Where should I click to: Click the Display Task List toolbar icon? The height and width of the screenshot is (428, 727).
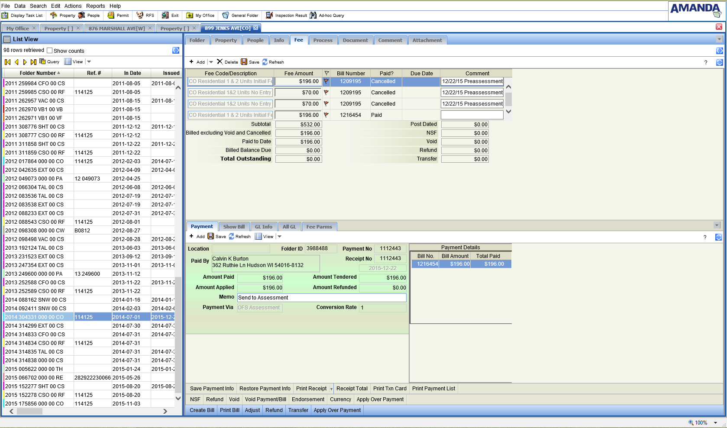click(x=5, y=16)
